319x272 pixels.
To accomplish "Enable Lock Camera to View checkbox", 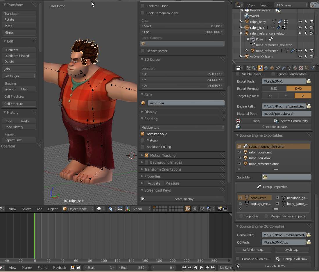I will point(142,13).
